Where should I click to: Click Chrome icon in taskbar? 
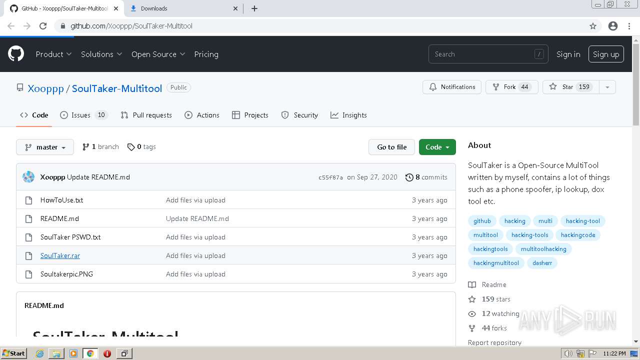coord(90,353)
